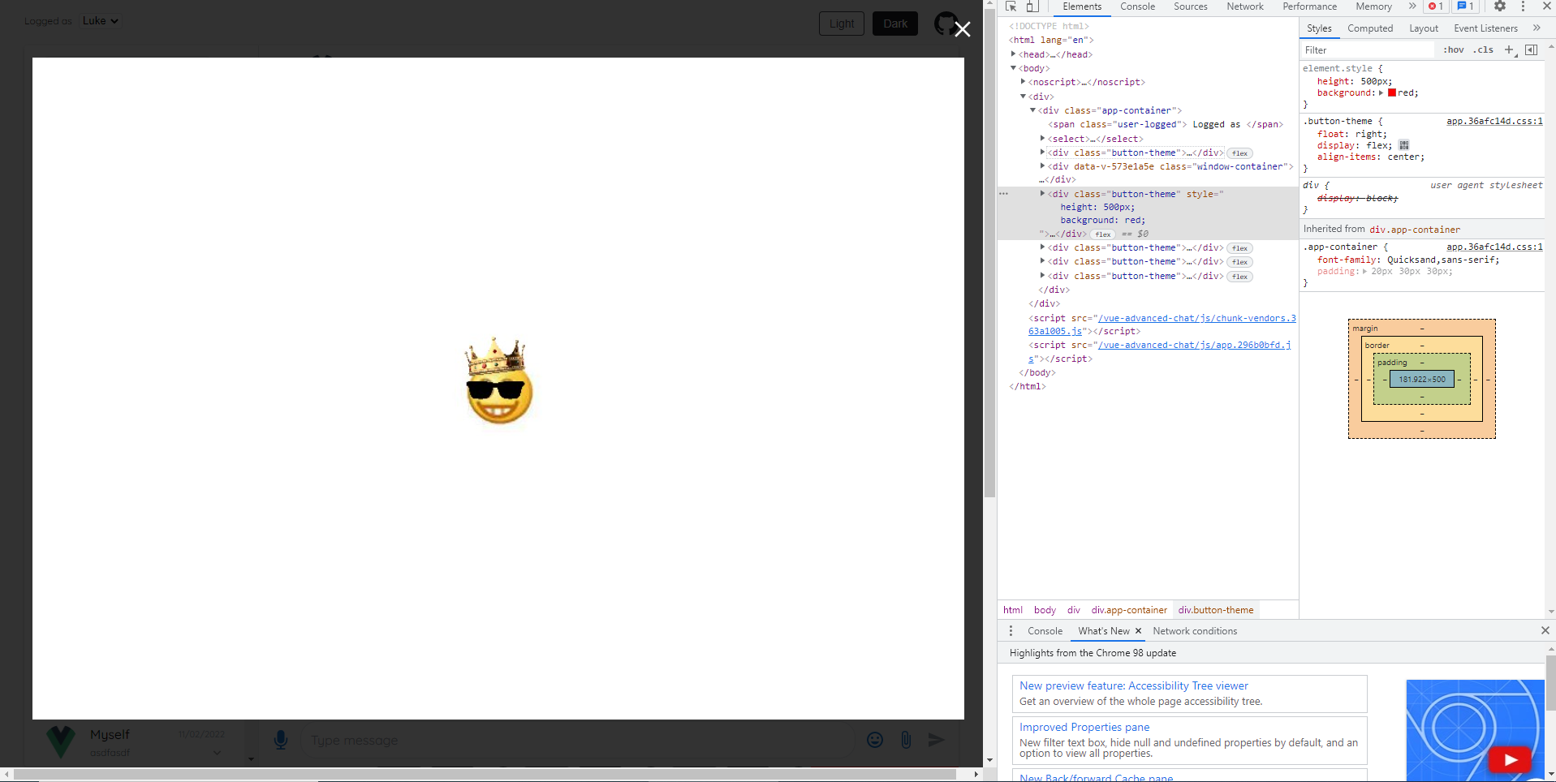Focus the styles Filter field
Viewport: 1556px width, 782px height.
[1368, 50]
